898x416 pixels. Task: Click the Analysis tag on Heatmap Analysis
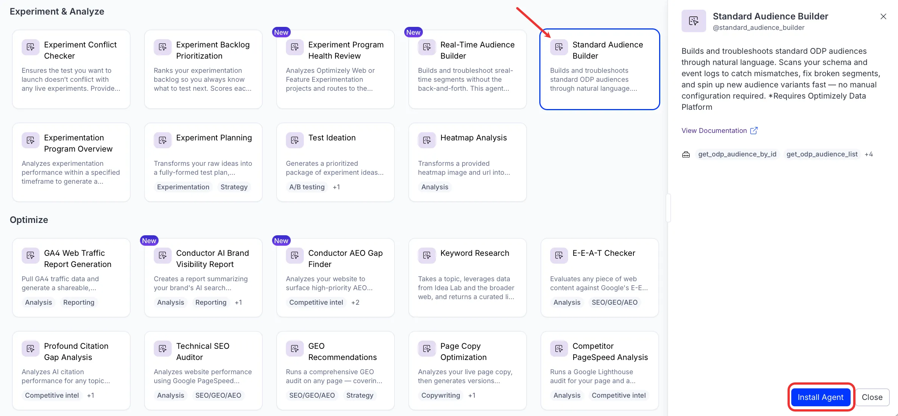(435, 187)
